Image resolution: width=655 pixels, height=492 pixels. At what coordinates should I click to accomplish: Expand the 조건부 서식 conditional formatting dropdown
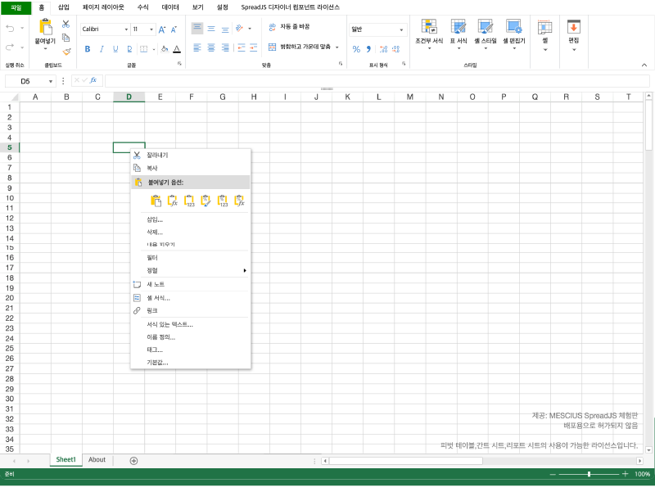click(429, 48)
